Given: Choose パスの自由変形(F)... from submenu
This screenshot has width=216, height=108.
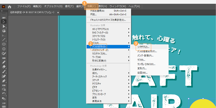Looking at the screenshot, I should 149,51.
